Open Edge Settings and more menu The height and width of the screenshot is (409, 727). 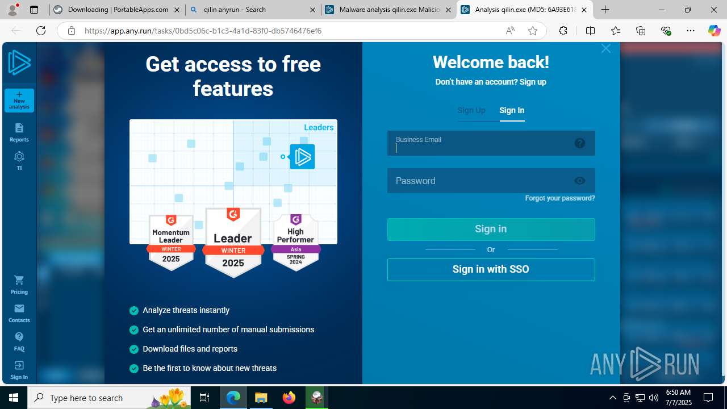691,31
